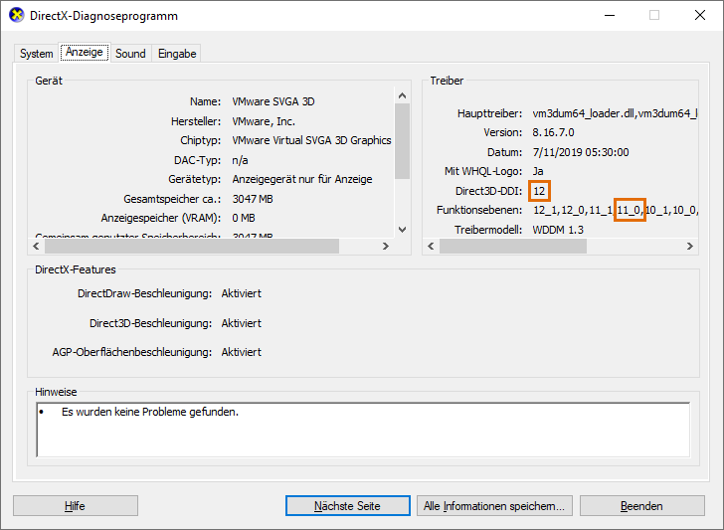
Task: Click Gerät horizontal scroll left arrow
Action: click(x=36, y=246)
